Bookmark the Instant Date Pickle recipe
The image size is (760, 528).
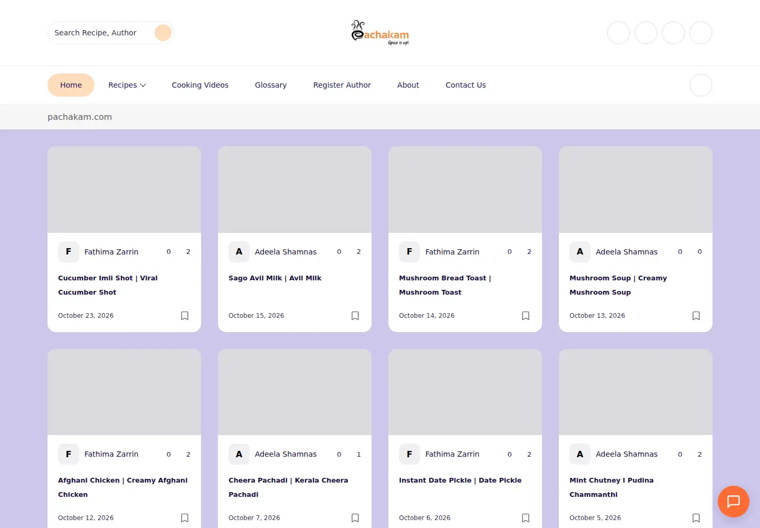[x=526, y=518]
